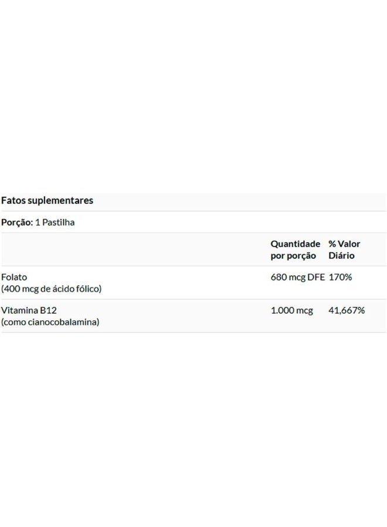The width and height of the screenshot is (387, 527).
Task: Click "ácido fólico" in the folate note
Action: coord(79,289)
